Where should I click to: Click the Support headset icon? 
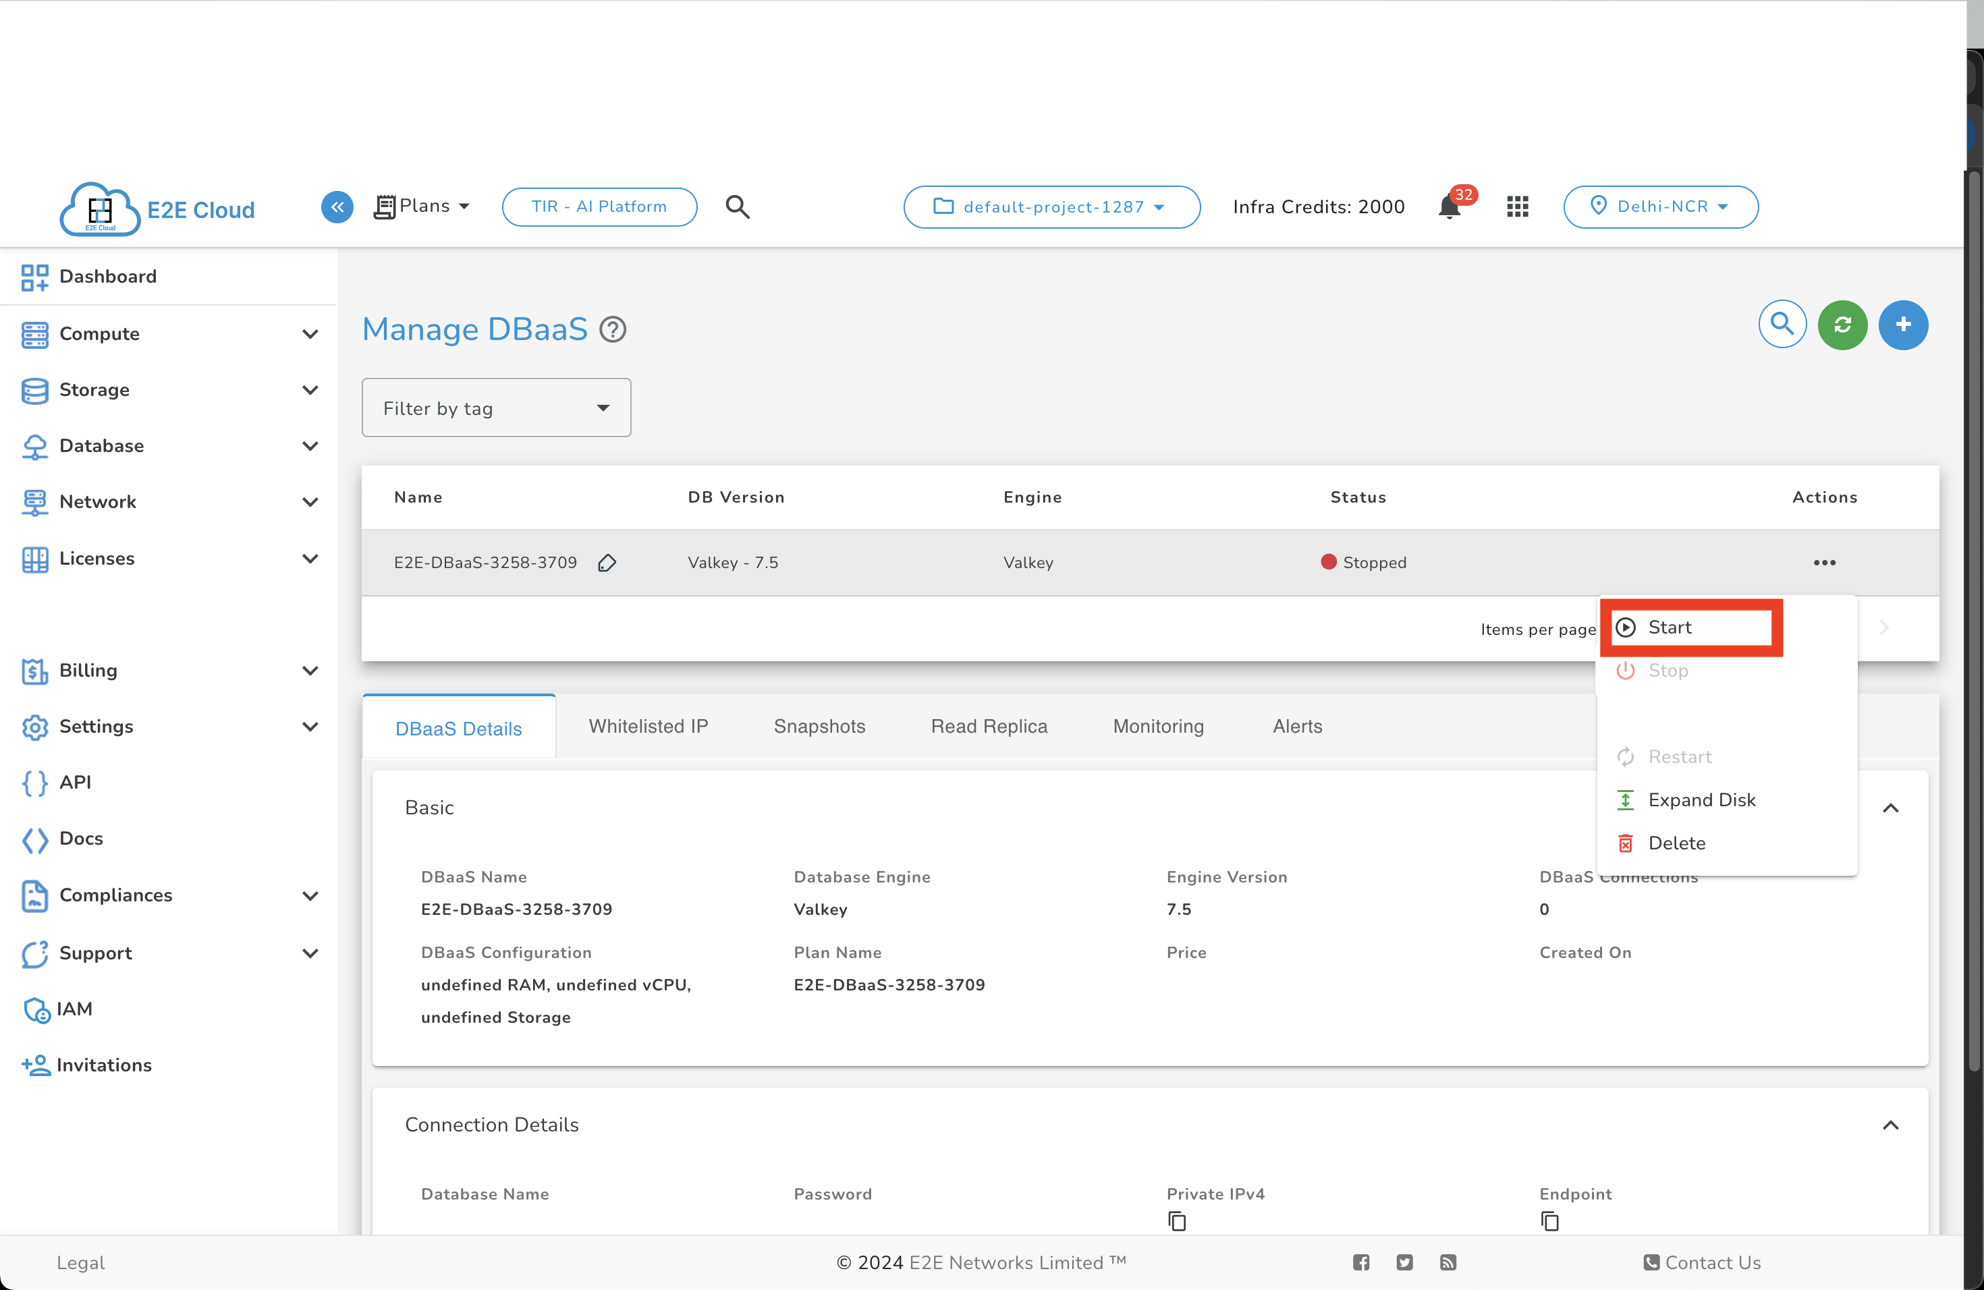(x=35, y=953)
